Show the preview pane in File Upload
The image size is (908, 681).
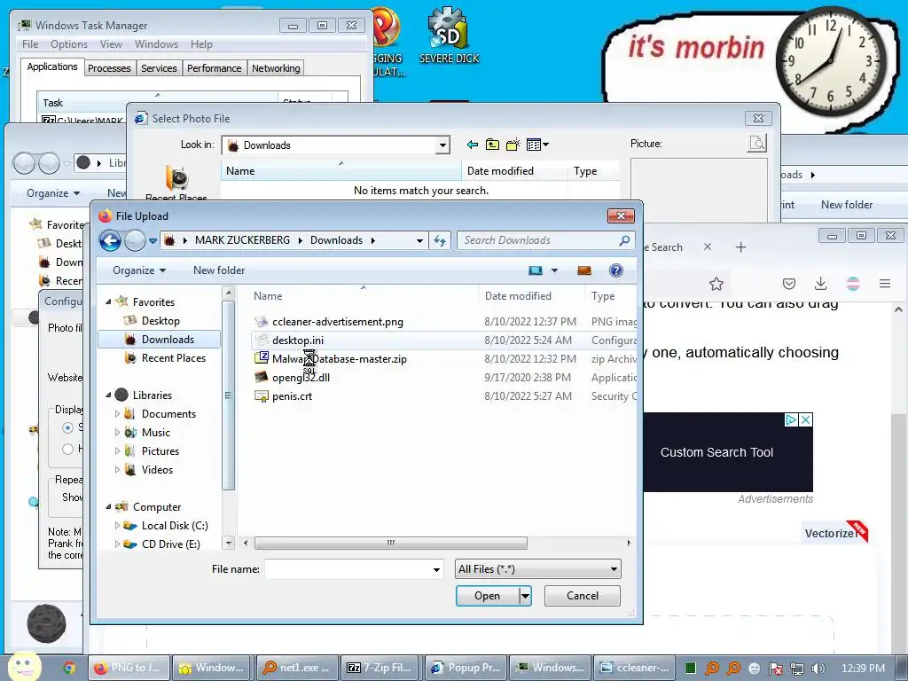tap(584, 270)
